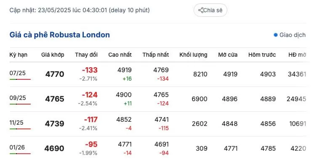The width and height of the screenshot is (317, 160).
Task: Click the price range bar under 07/25
Action: (20, 79)
